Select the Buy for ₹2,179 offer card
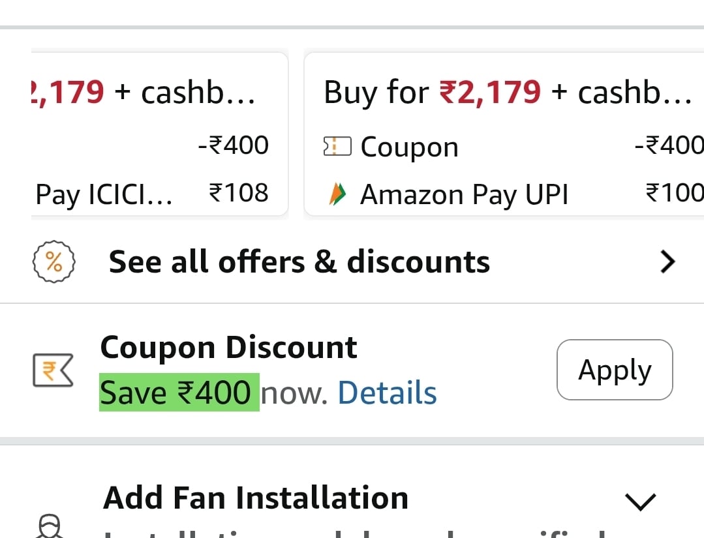The image size is (704, 538). coord(504,134)
